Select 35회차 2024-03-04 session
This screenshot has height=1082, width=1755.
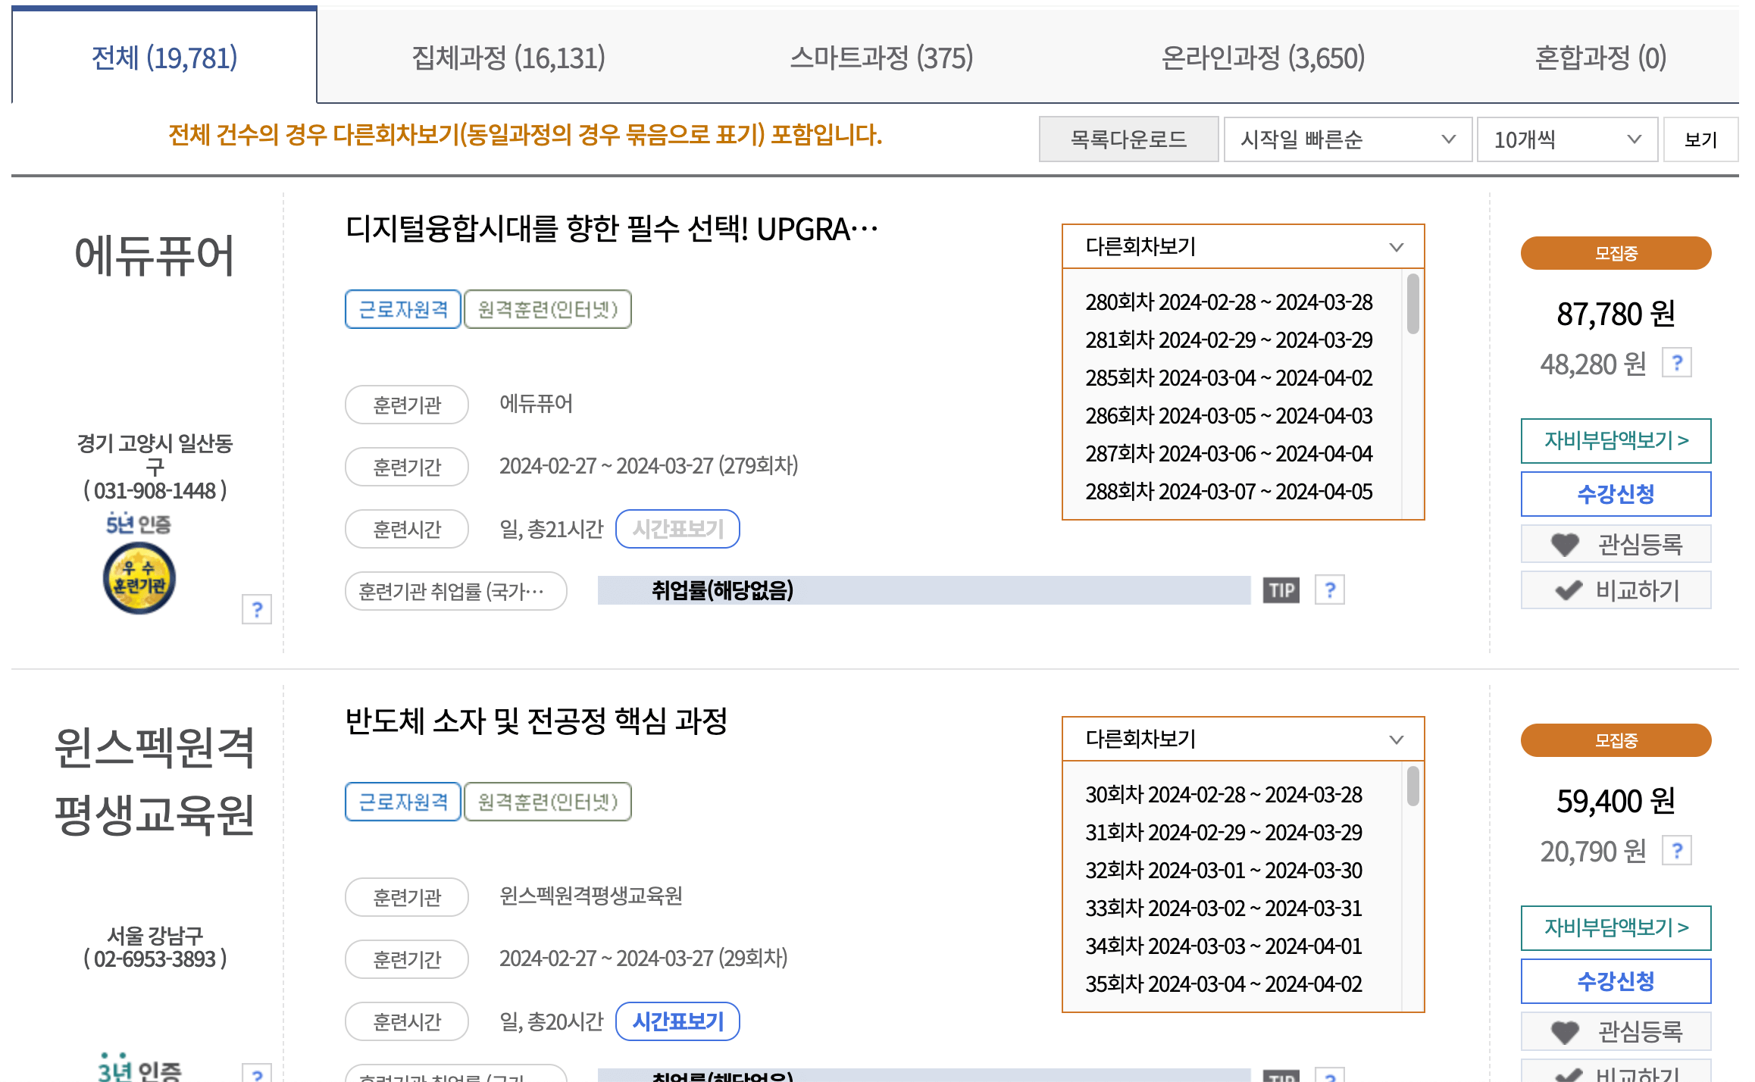click(1223, 984)
